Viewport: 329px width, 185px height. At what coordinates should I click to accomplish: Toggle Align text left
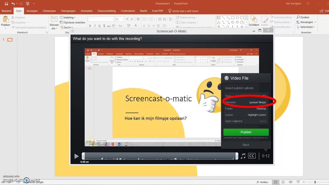pos(144,26)
